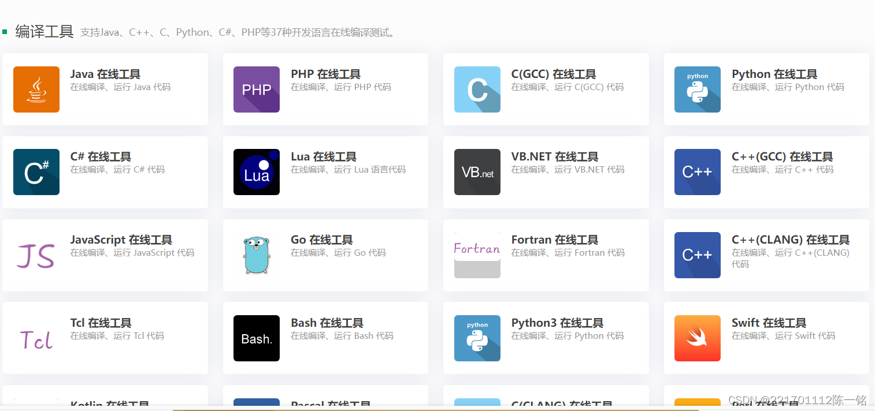Open the Python3 在线工具 title link
This screenshot has height=411, width=875.
click(x=557, y=323)
